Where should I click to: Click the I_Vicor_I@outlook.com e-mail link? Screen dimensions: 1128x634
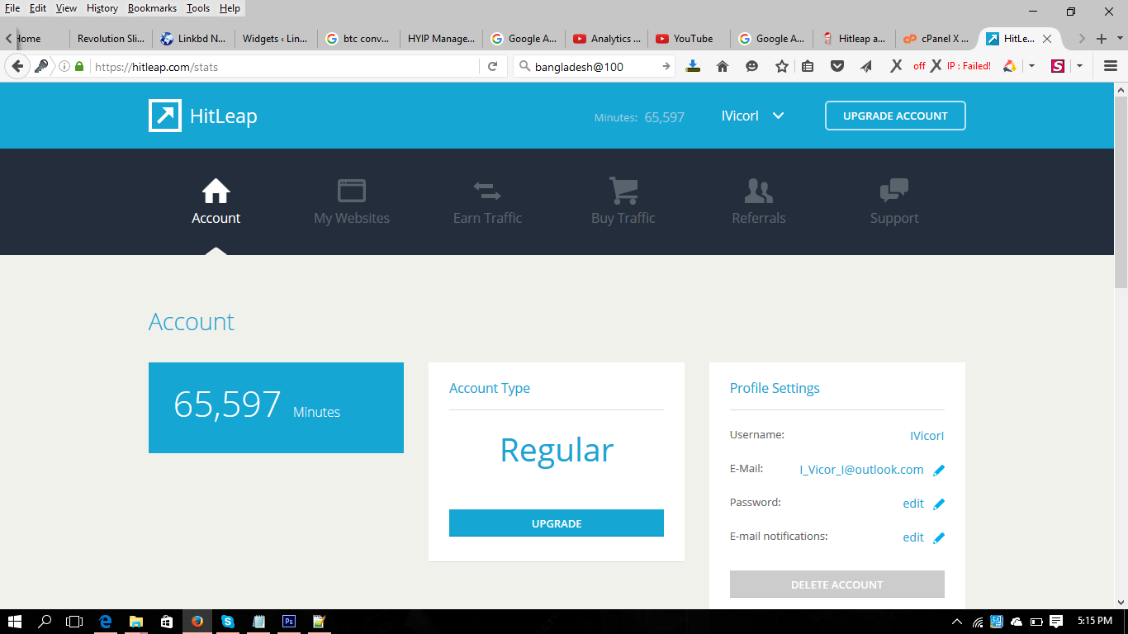coord(861,470)
